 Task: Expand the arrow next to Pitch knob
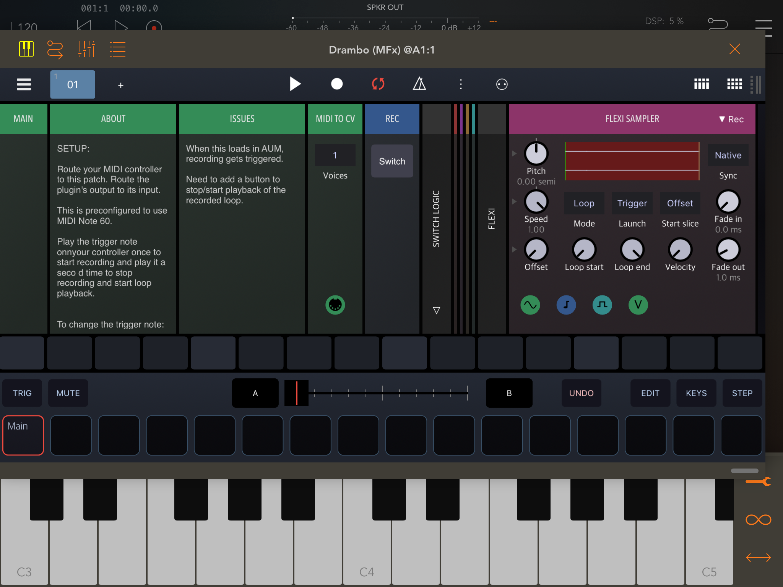pos(514,153)
